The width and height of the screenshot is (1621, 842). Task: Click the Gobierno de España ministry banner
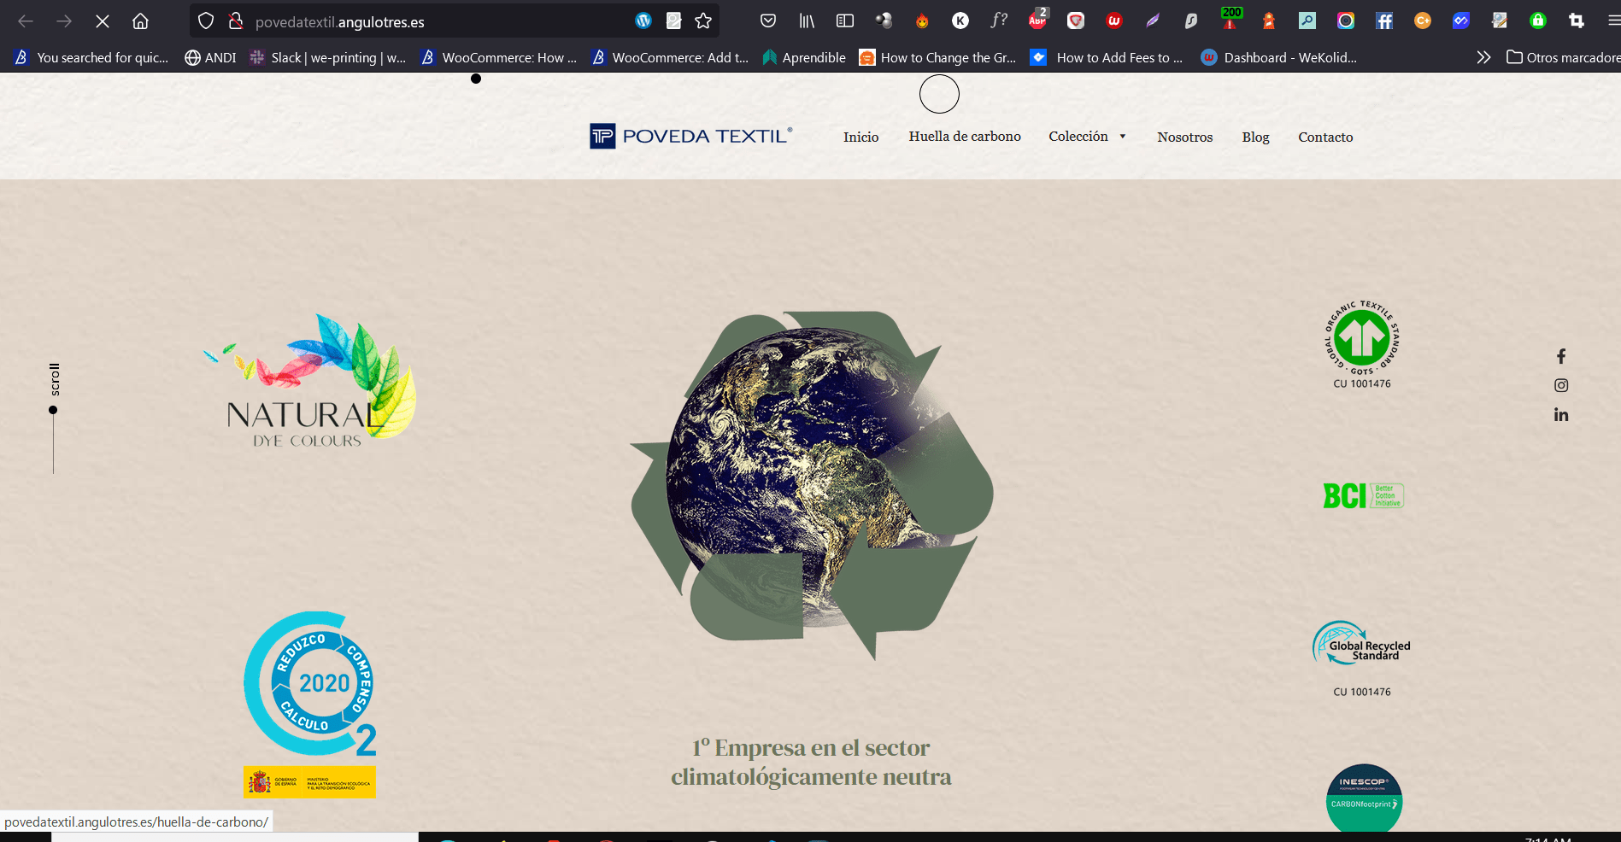tap(309, 782)
